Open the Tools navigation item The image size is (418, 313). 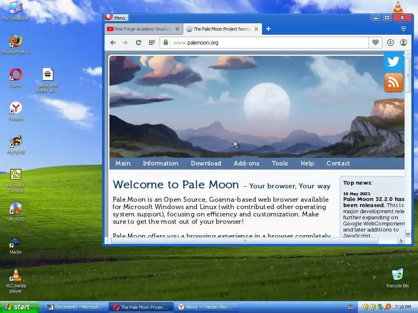tap(280, 163)
